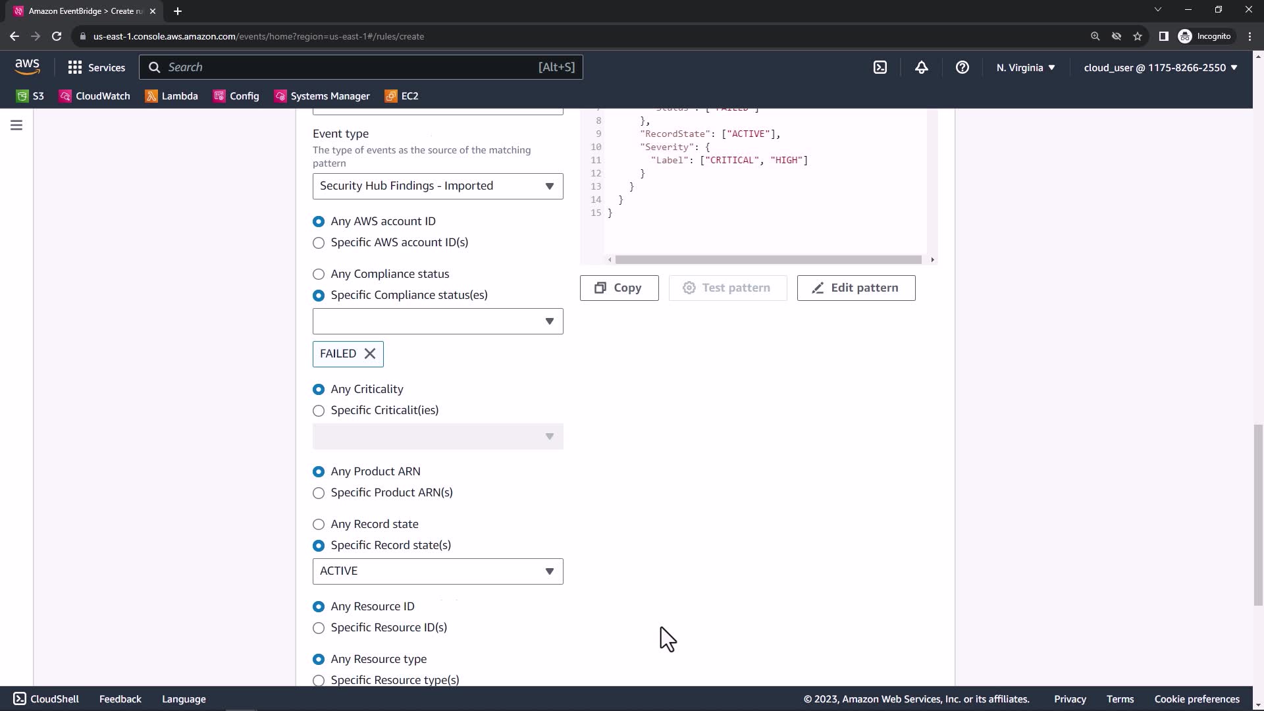Select Specific AWS account ID(s) radio
Image resolution: width=1264 pixels, height=711 pixels.
(319, 243)
